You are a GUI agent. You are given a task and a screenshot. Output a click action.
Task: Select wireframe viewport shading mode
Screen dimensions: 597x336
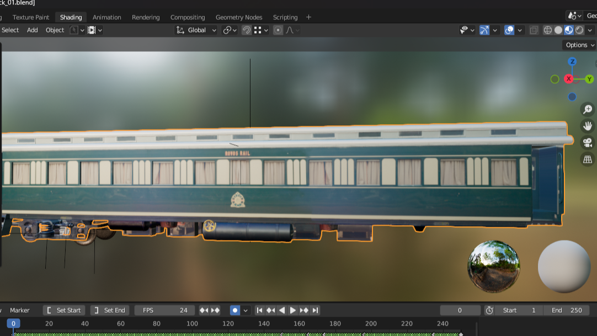548,30
